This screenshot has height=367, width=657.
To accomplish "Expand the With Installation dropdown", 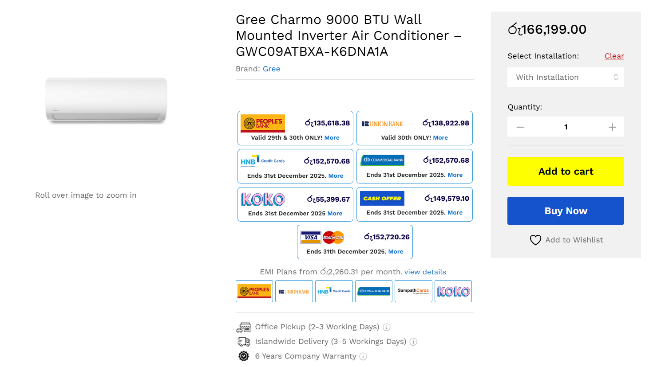I will (x=566, y=77).
